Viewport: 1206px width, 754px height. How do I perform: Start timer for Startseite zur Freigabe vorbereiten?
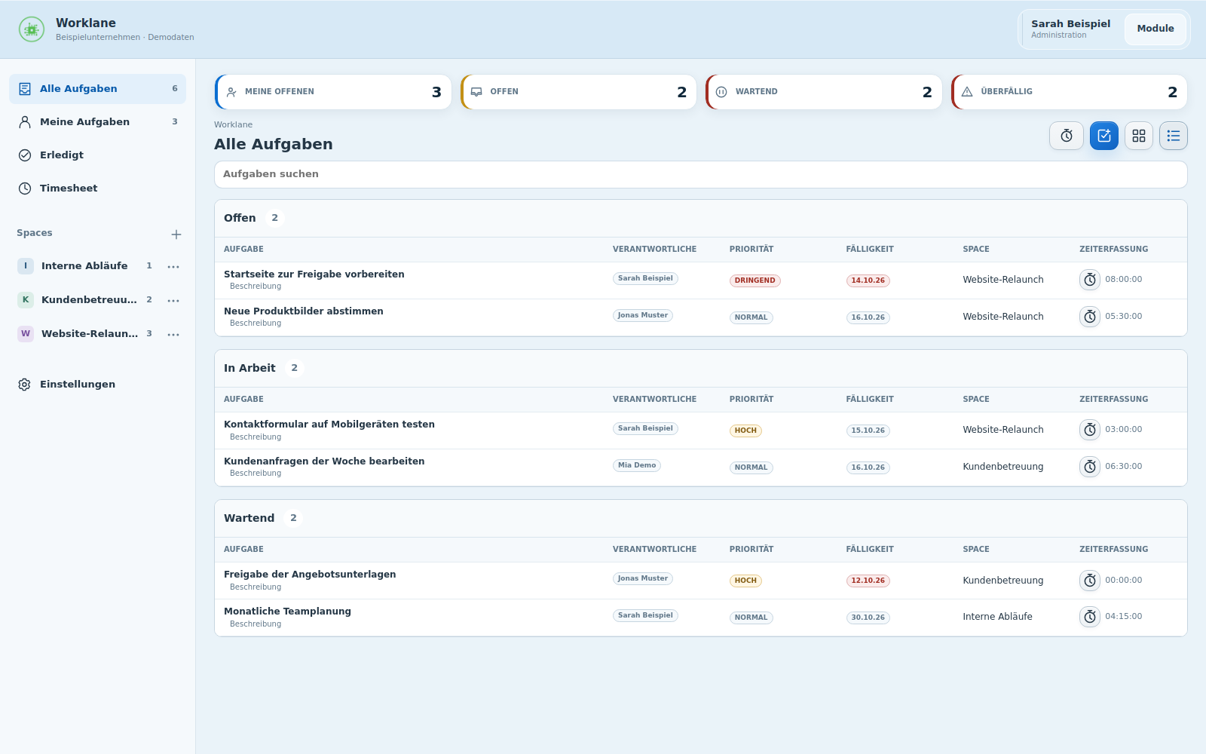pos(1090,280)
